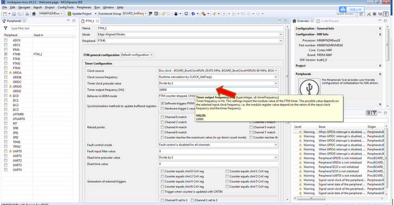The height and width of the screenshot is (205, 394).
Task: Click the Quick Access field
Action: 345,14
